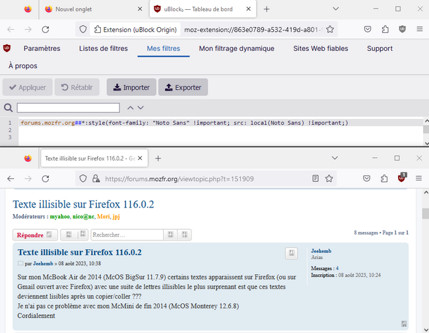Screen dimensions: 429x333
Task: Toggle reader view on the forum page
Action: pyautogui.click(x=315, y=178)
